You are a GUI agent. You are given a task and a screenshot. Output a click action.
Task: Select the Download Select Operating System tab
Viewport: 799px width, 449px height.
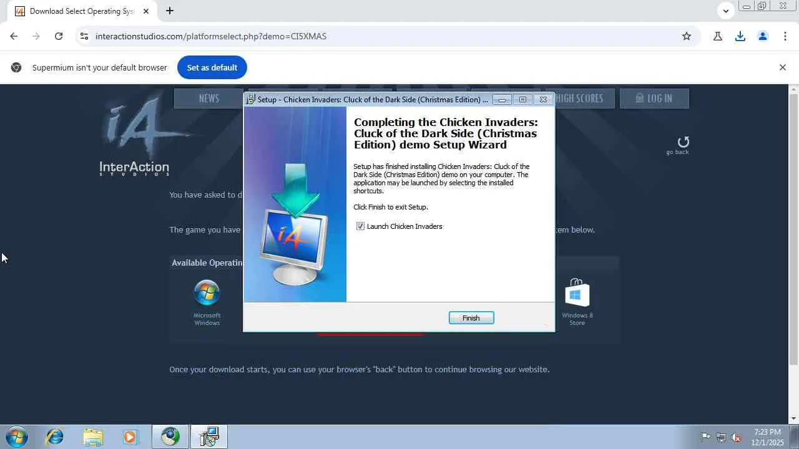82,11
